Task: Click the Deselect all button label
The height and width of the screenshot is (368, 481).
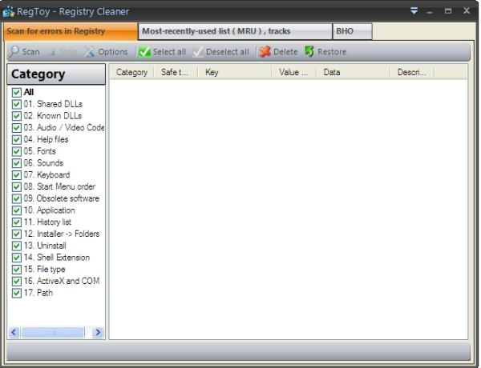Action: pos(228,52)
